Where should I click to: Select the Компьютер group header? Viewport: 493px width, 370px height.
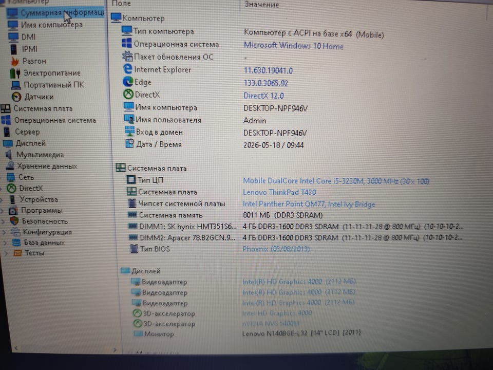pos(138,18)
